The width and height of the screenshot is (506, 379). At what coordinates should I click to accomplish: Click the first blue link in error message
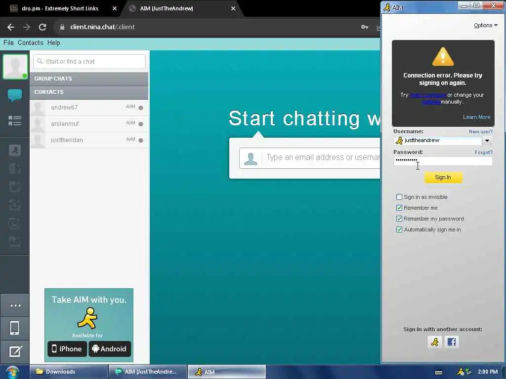428,95
